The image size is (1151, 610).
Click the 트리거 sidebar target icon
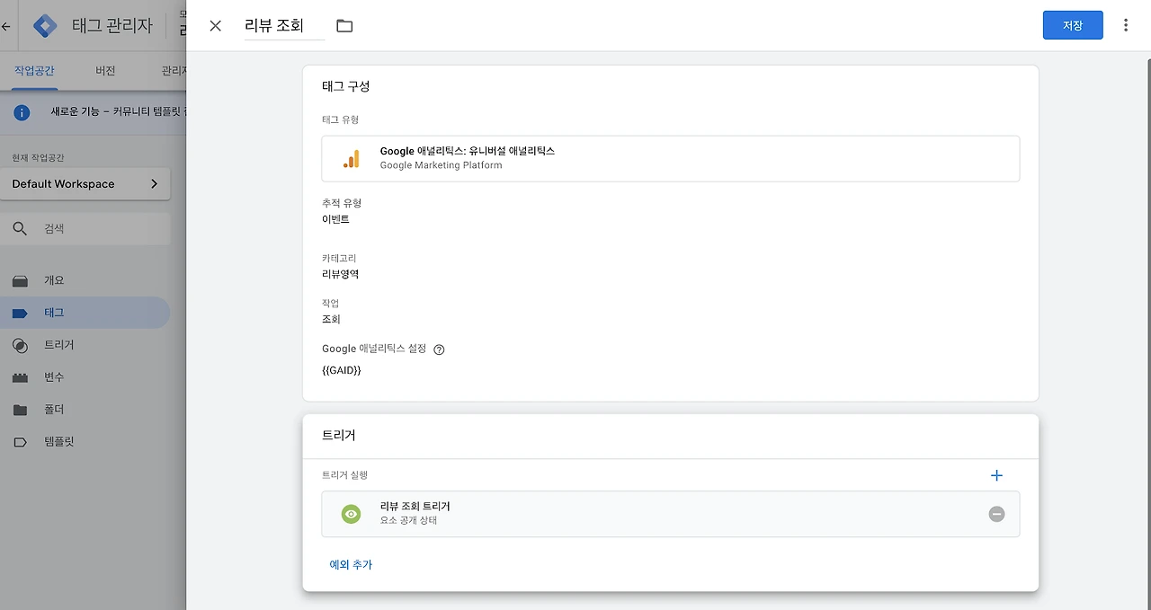pyautogui.click(x=20, y=345)
